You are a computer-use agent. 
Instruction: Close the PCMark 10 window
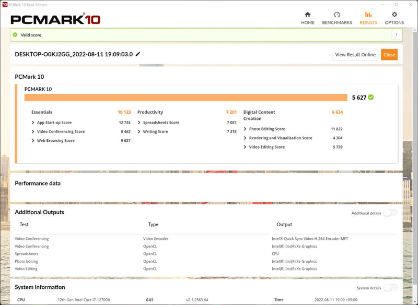click(411, 5)
